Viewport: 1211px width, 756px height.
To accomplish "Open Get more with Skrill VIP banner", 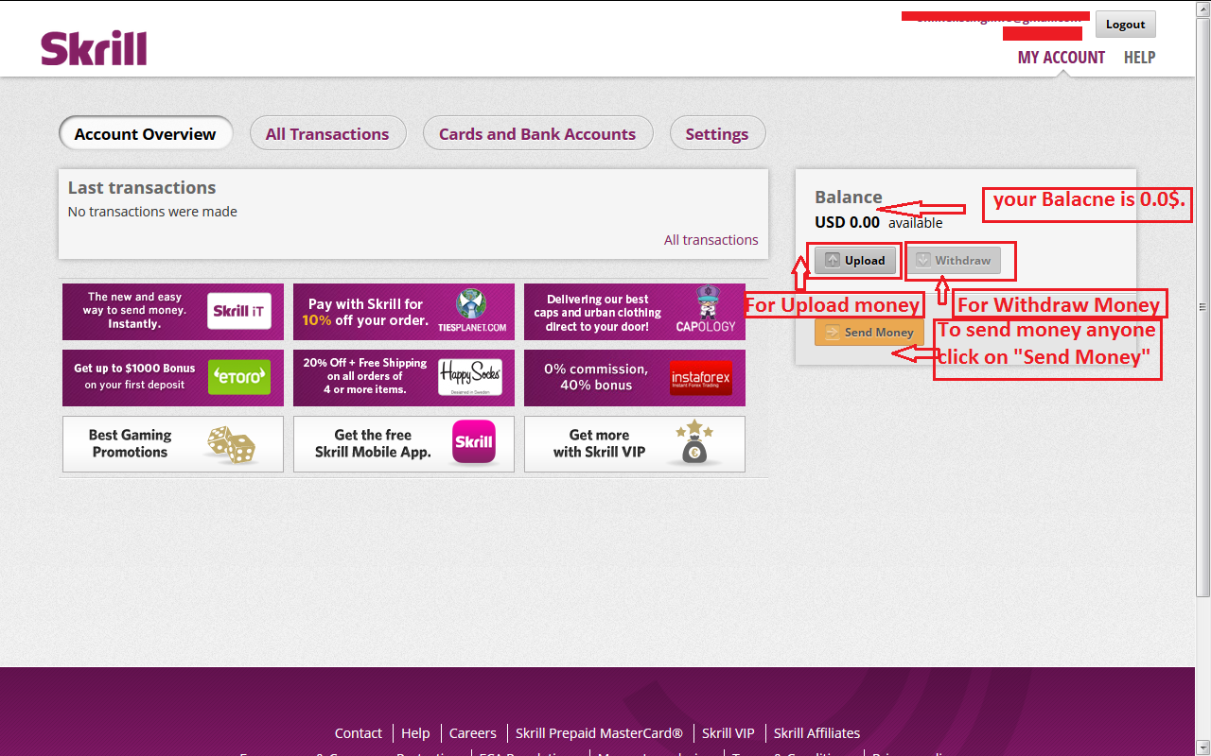I will coord(635,444).
